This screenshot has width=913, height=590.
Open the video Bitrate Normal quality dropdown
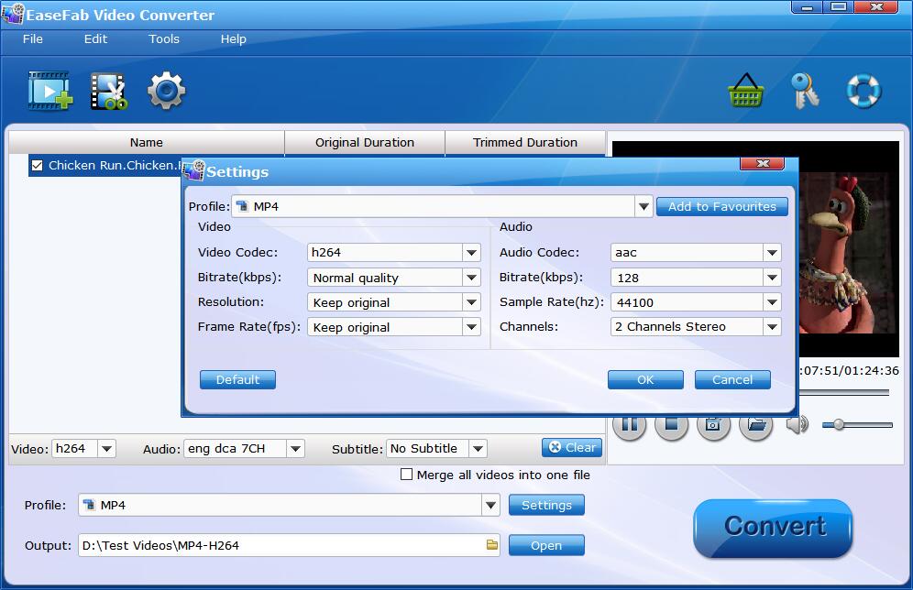(x=472, y=278)
